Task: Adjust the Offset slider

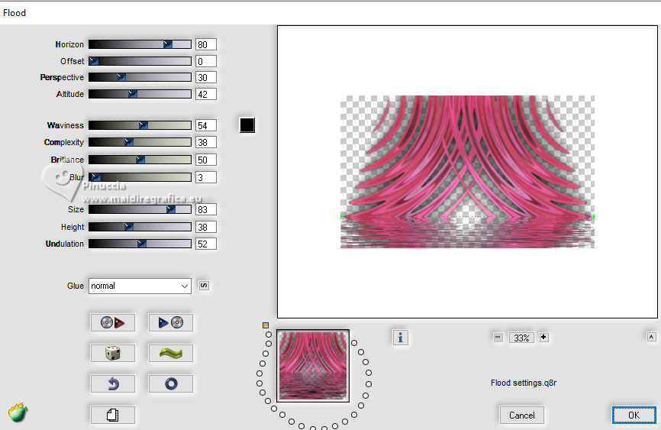Action: 140,61
